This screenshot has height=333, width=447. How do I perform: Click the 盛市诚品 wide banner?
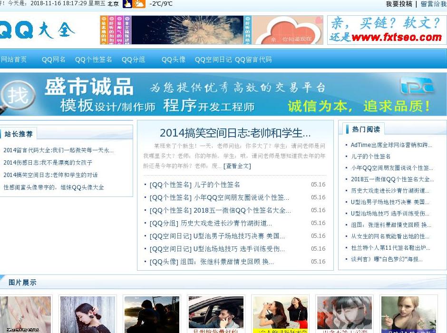pyautogui.click(x=223, y=94)
